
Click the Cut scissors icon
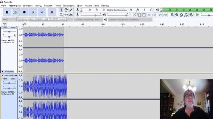pyautogui.click(x=134, y=15)
